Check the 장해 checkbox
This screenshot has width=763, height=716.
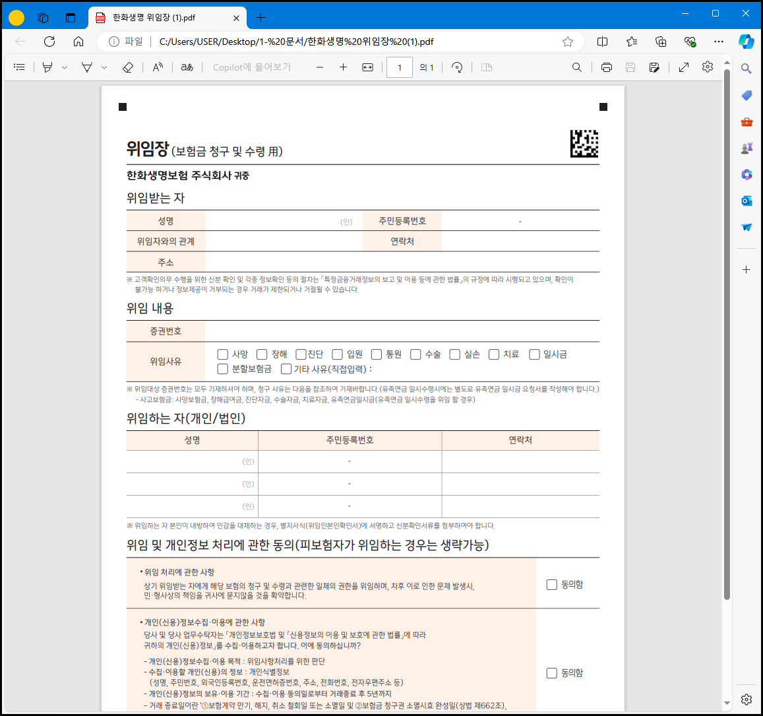click(262, 354)
